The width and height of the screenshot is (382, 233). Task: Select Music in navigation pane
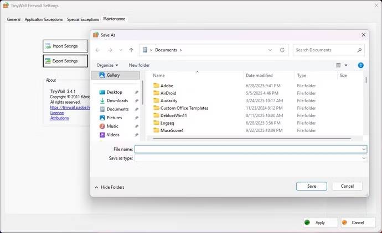(x=112, y=126)
